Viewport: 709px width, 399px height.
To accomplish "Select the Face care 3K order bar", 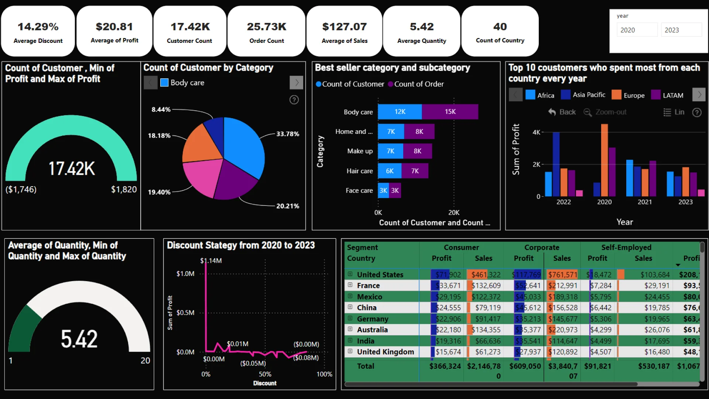I will pyautogui.click(x=395, y=191).
